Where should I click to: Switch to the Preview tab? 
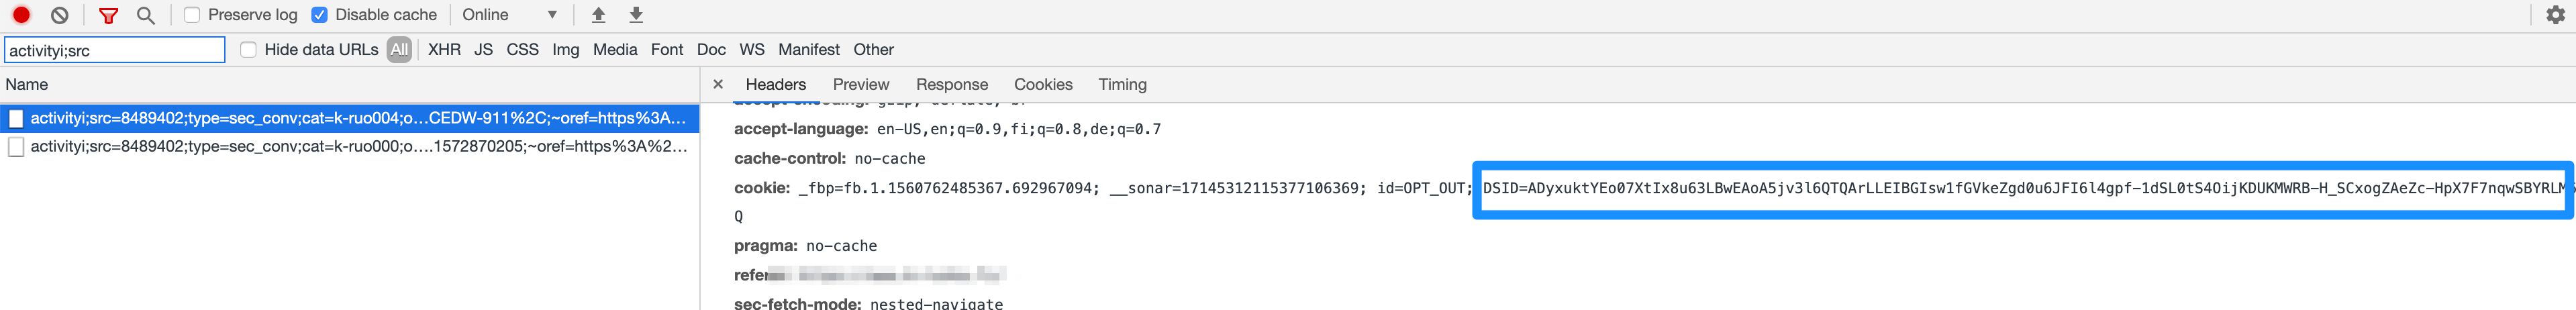860,84
